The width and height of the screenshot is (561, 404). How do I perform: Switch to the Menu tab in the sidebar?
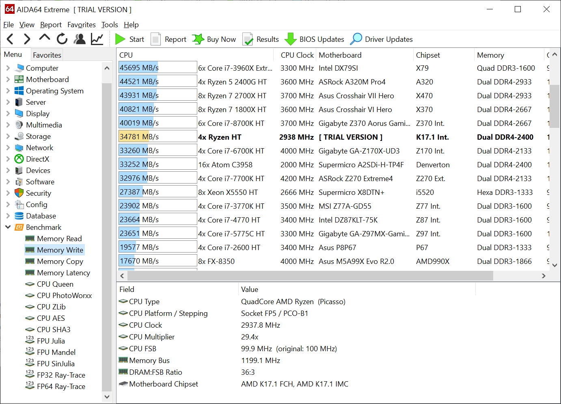(x=13, y=54)
